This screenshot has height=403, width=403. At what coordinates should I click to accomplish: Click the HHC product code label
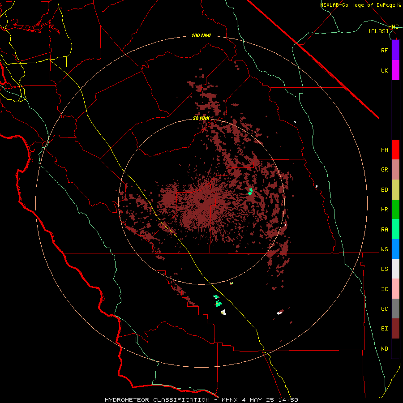point(394,27)
